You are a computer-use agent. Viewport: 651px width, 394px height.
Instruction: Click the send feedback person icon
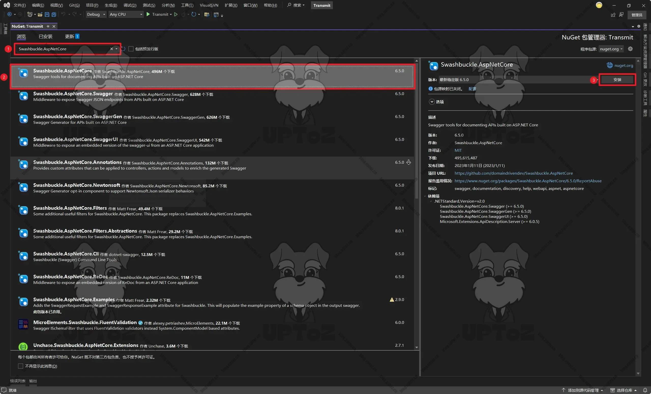(621, 14)
